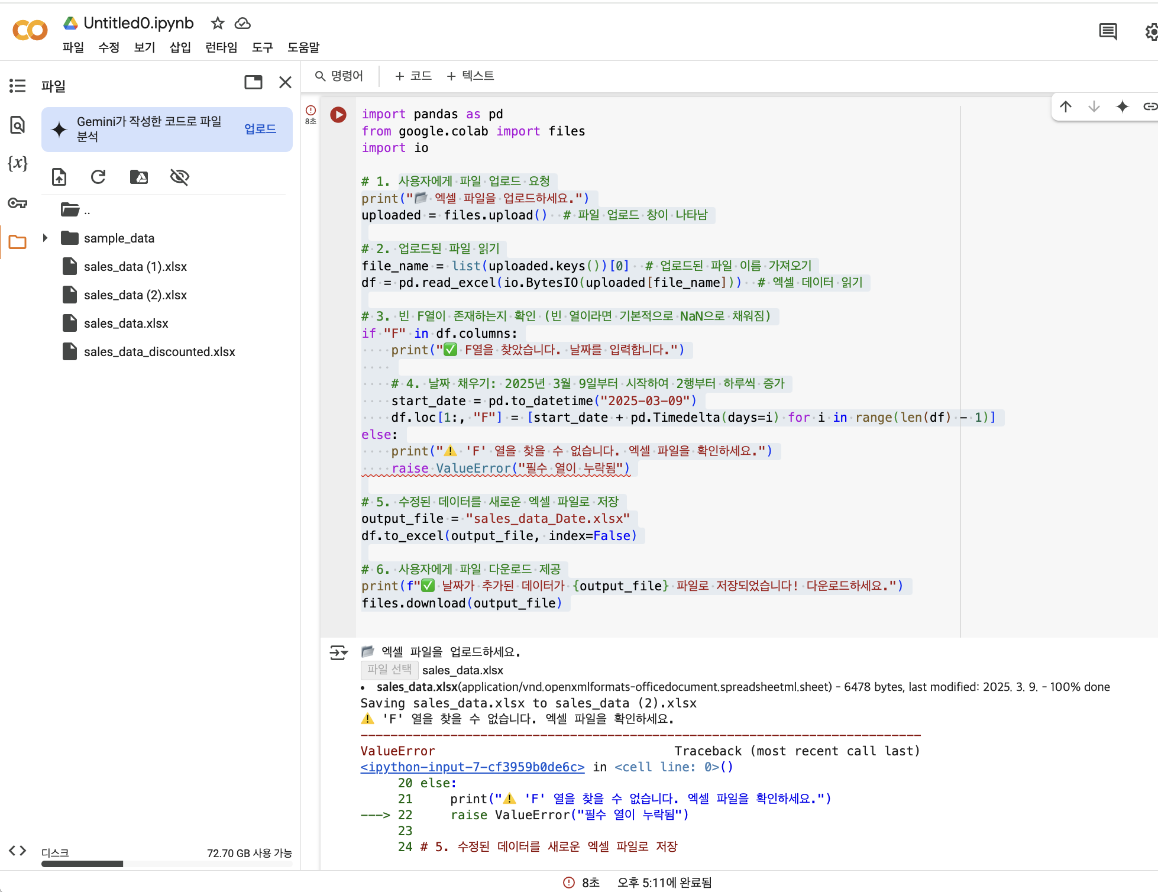Image resolution: width=1158 pixels, height=892 pixels.
Task: Click the 업로드 link in Gemini banner
Action: (x=260, y=129)
